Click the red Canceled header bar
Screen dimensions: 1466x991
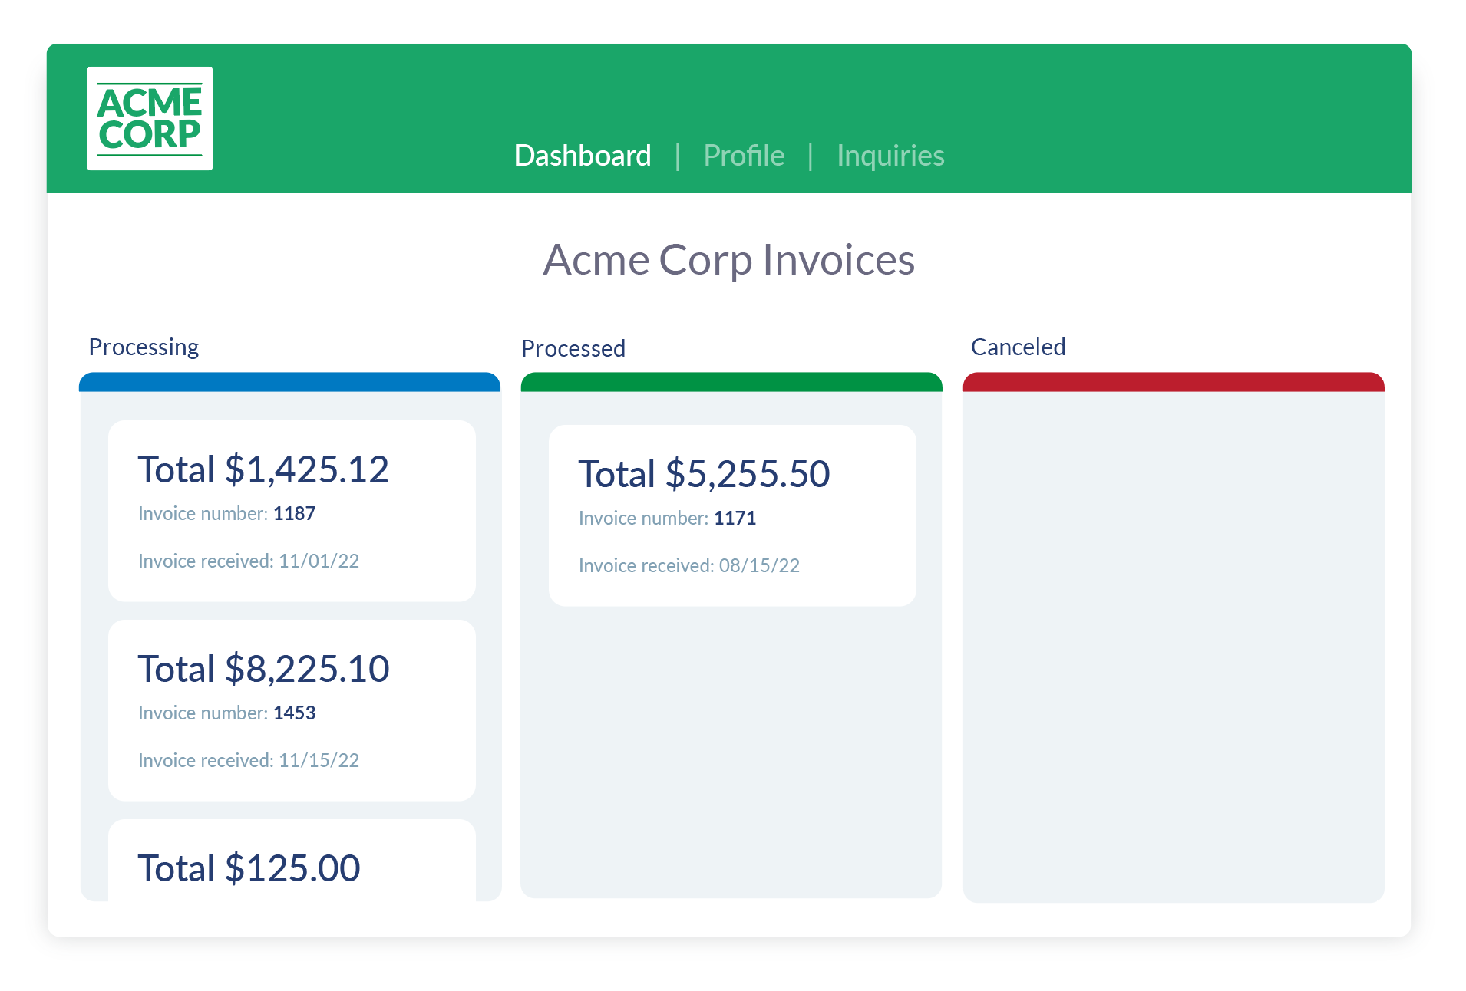[x=1173, y=382]
